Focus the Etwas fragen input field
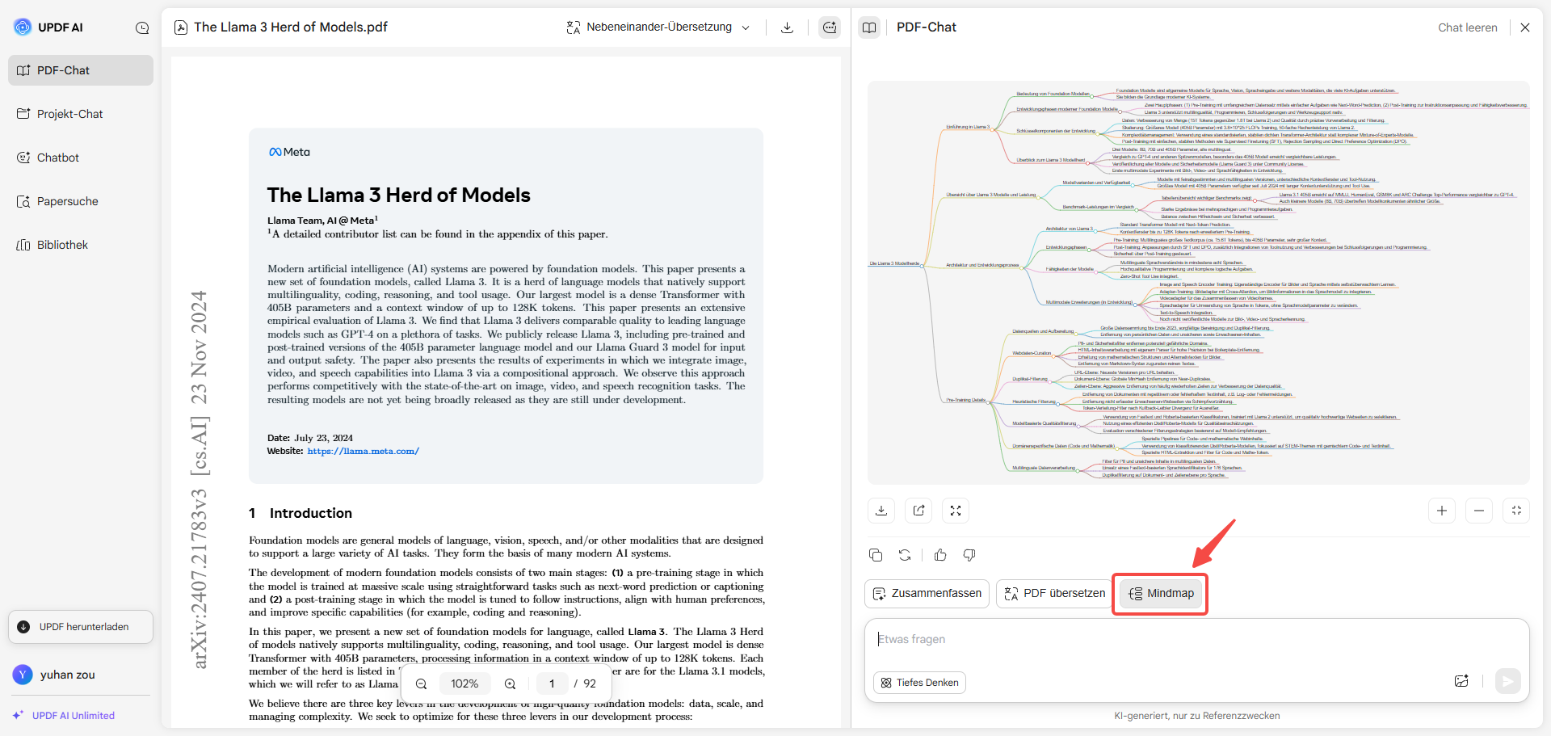Screen dimensions: 1551x736 pos(1197,640)
